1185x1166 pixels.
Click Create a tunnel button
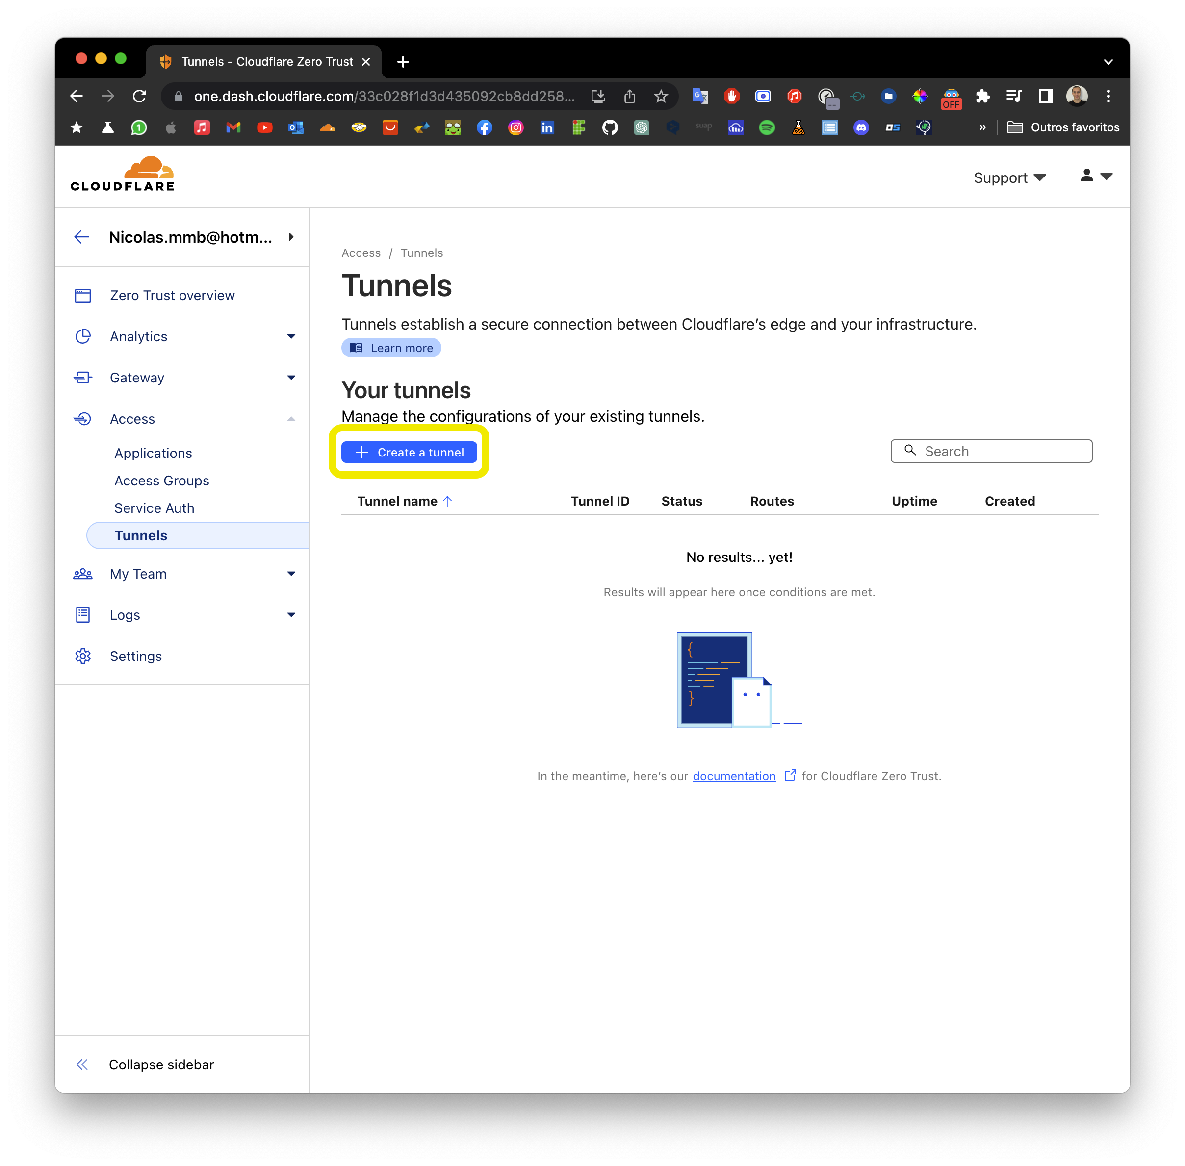409,452
